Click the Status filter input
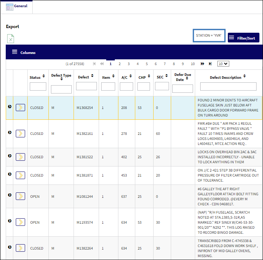Screen dimensions: 263x260 [38, 86]
